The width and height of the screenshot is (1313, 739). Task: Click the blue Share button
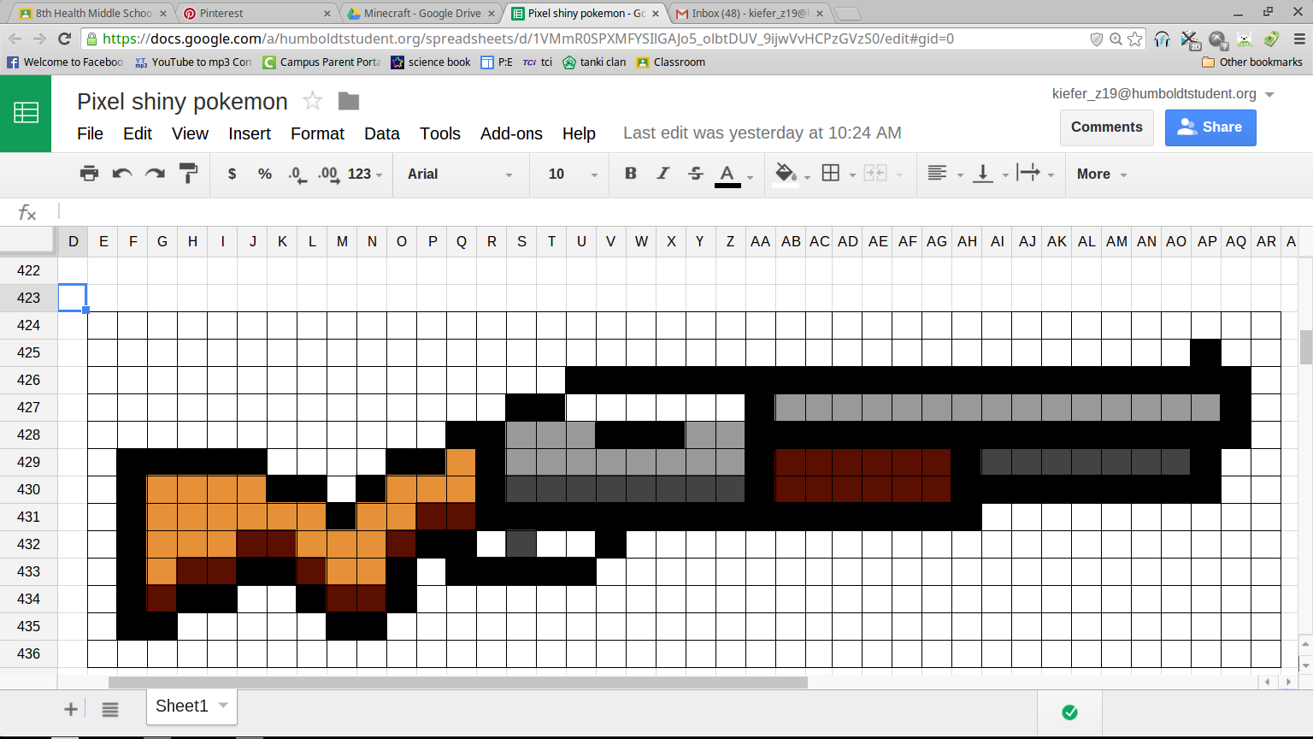1210,127
